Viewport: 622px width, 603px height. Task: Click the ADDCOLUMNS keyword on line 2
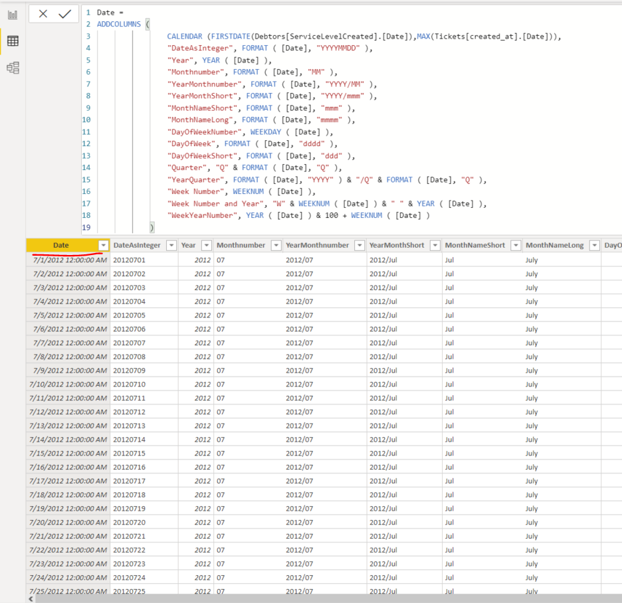[118, 24]
